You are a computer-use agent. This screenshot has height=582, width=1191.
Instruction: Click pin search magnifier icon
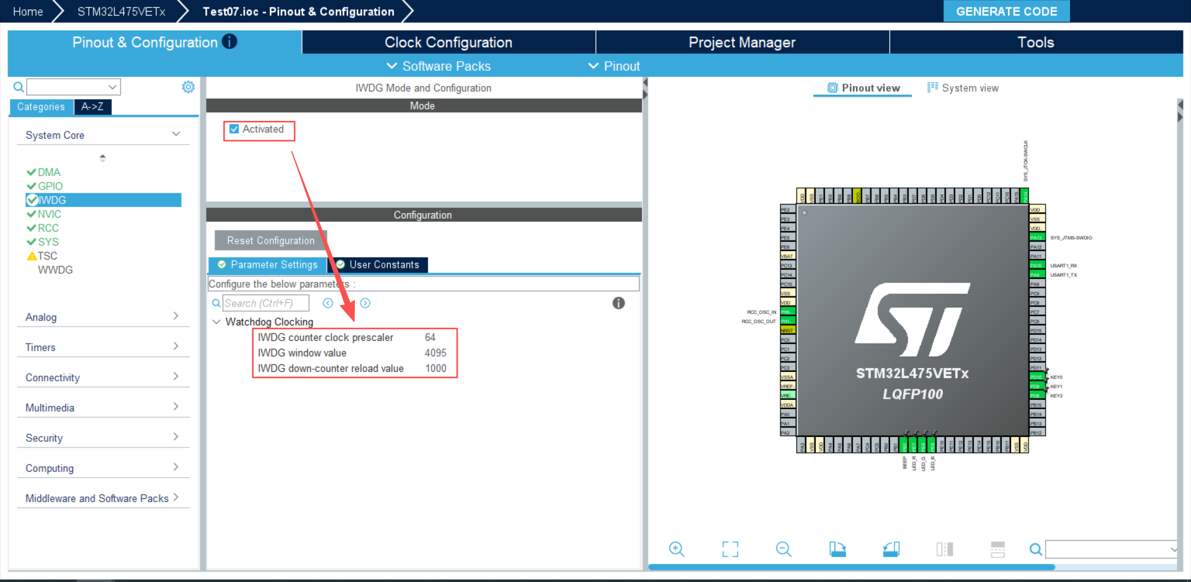click(x=1035, y=549)
